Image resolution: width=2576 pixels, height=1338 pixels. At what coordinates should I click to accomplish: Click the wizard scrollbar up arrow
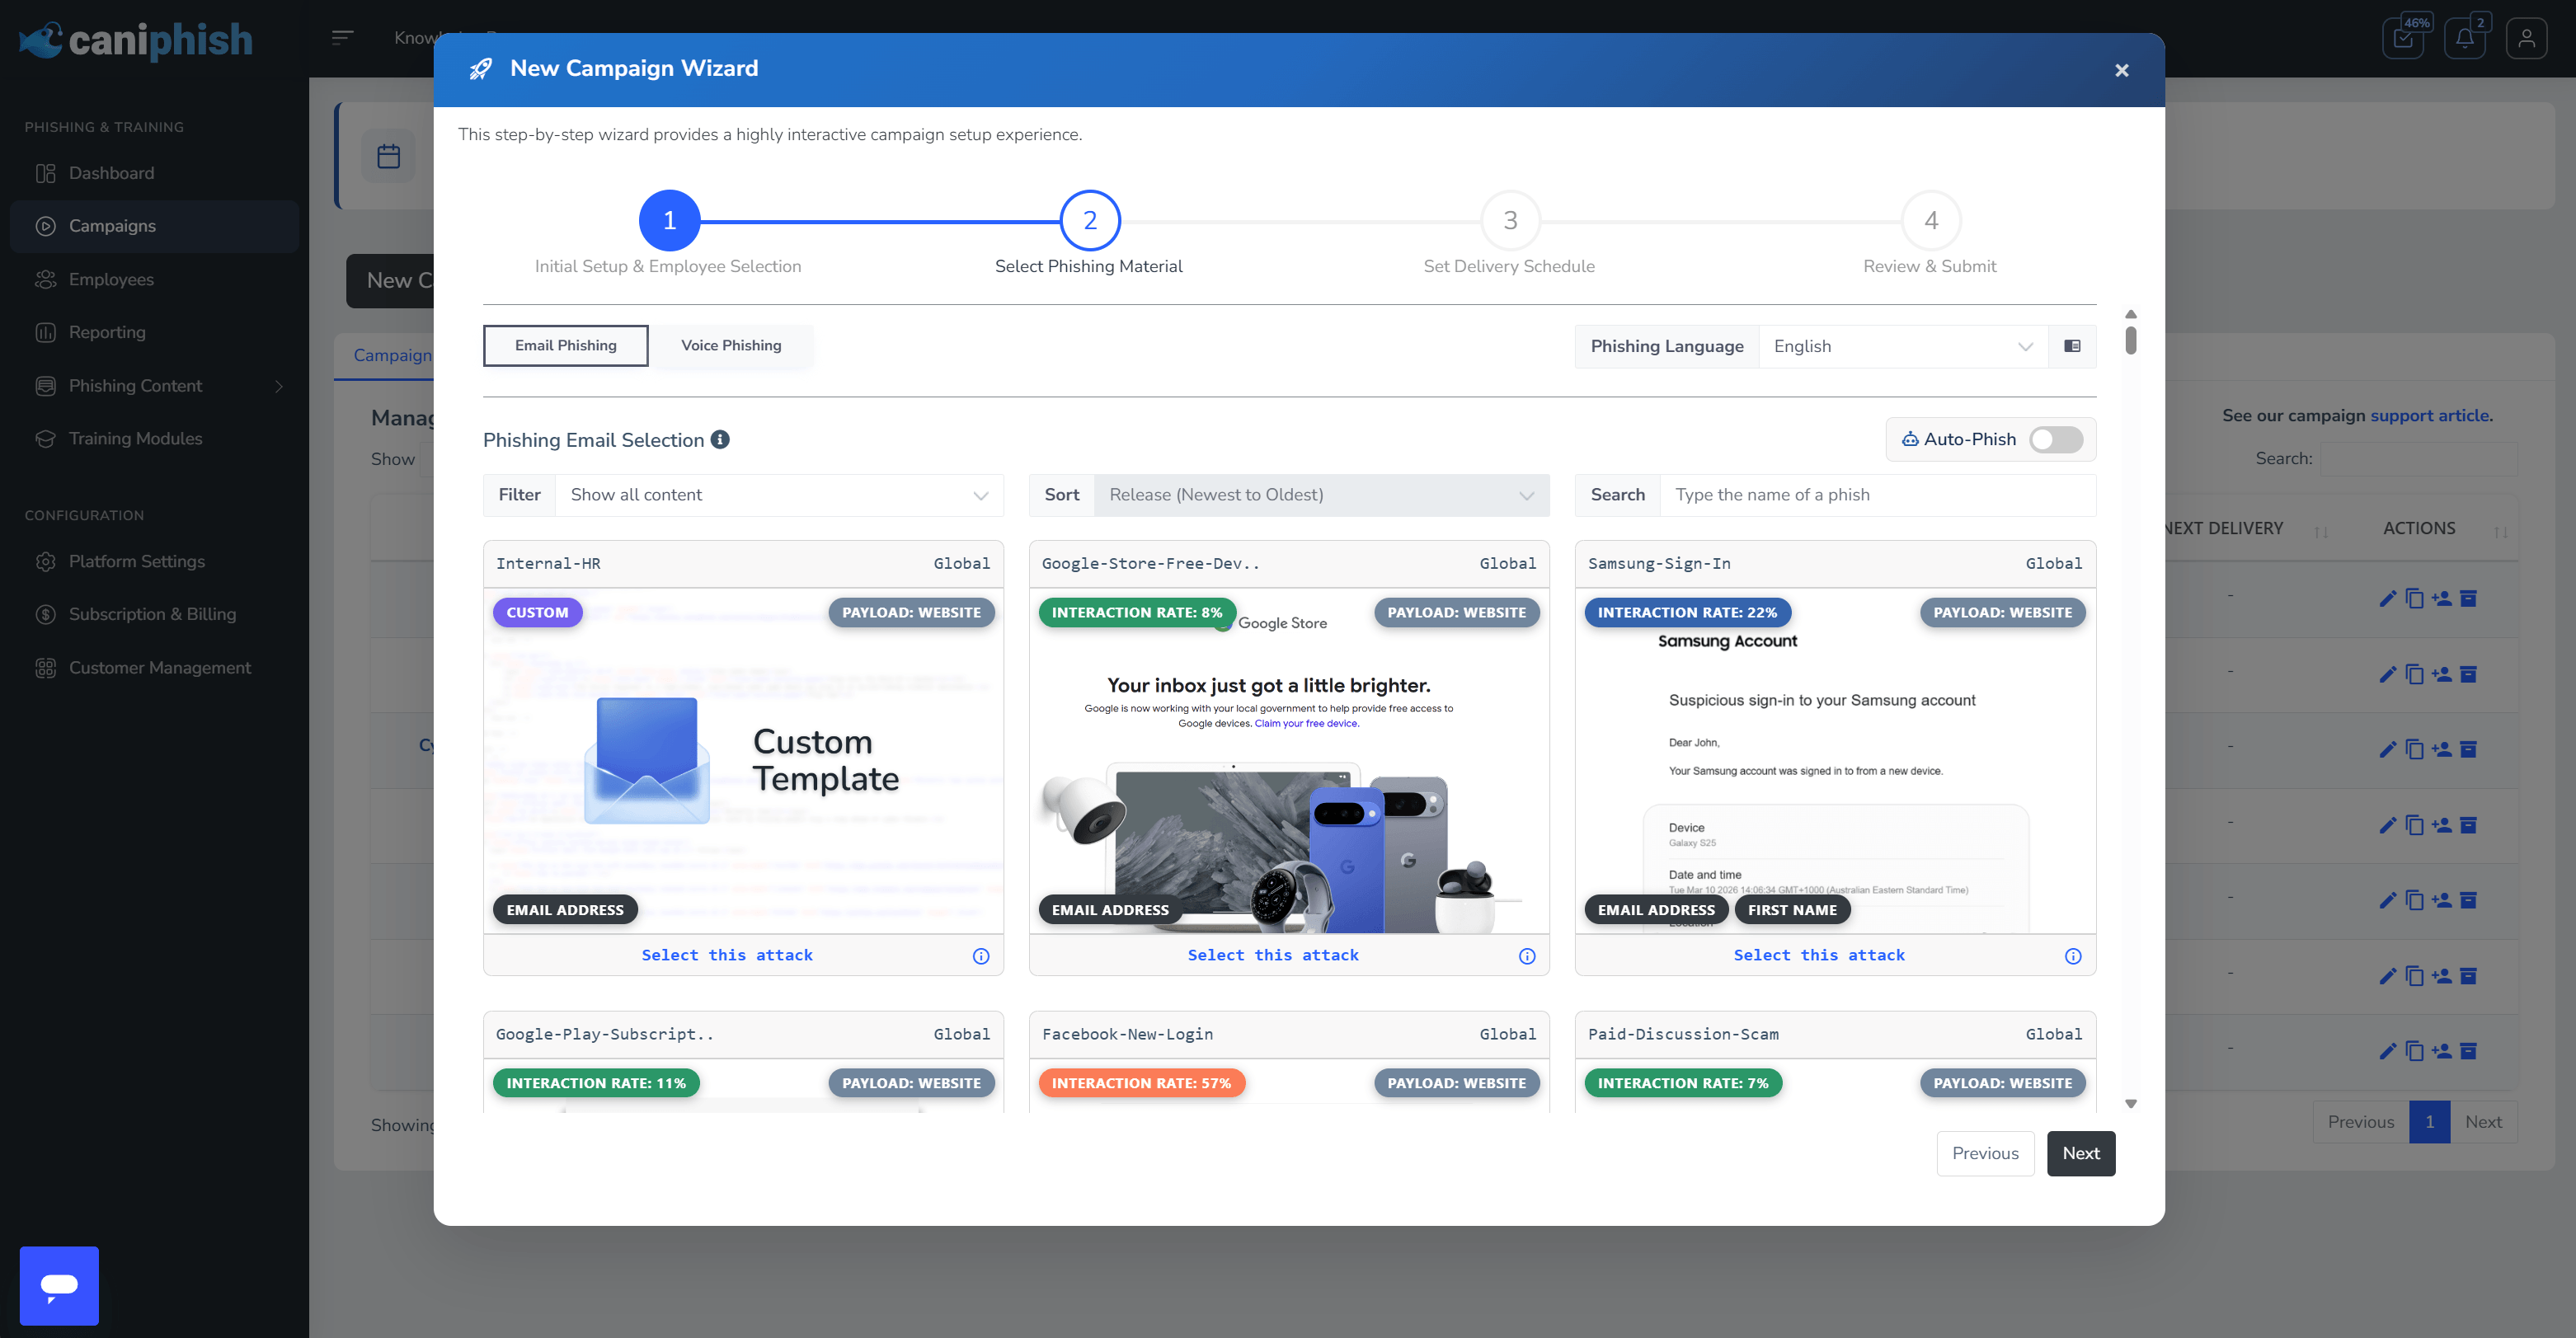pyautogui.click(x=2131, y=314)
